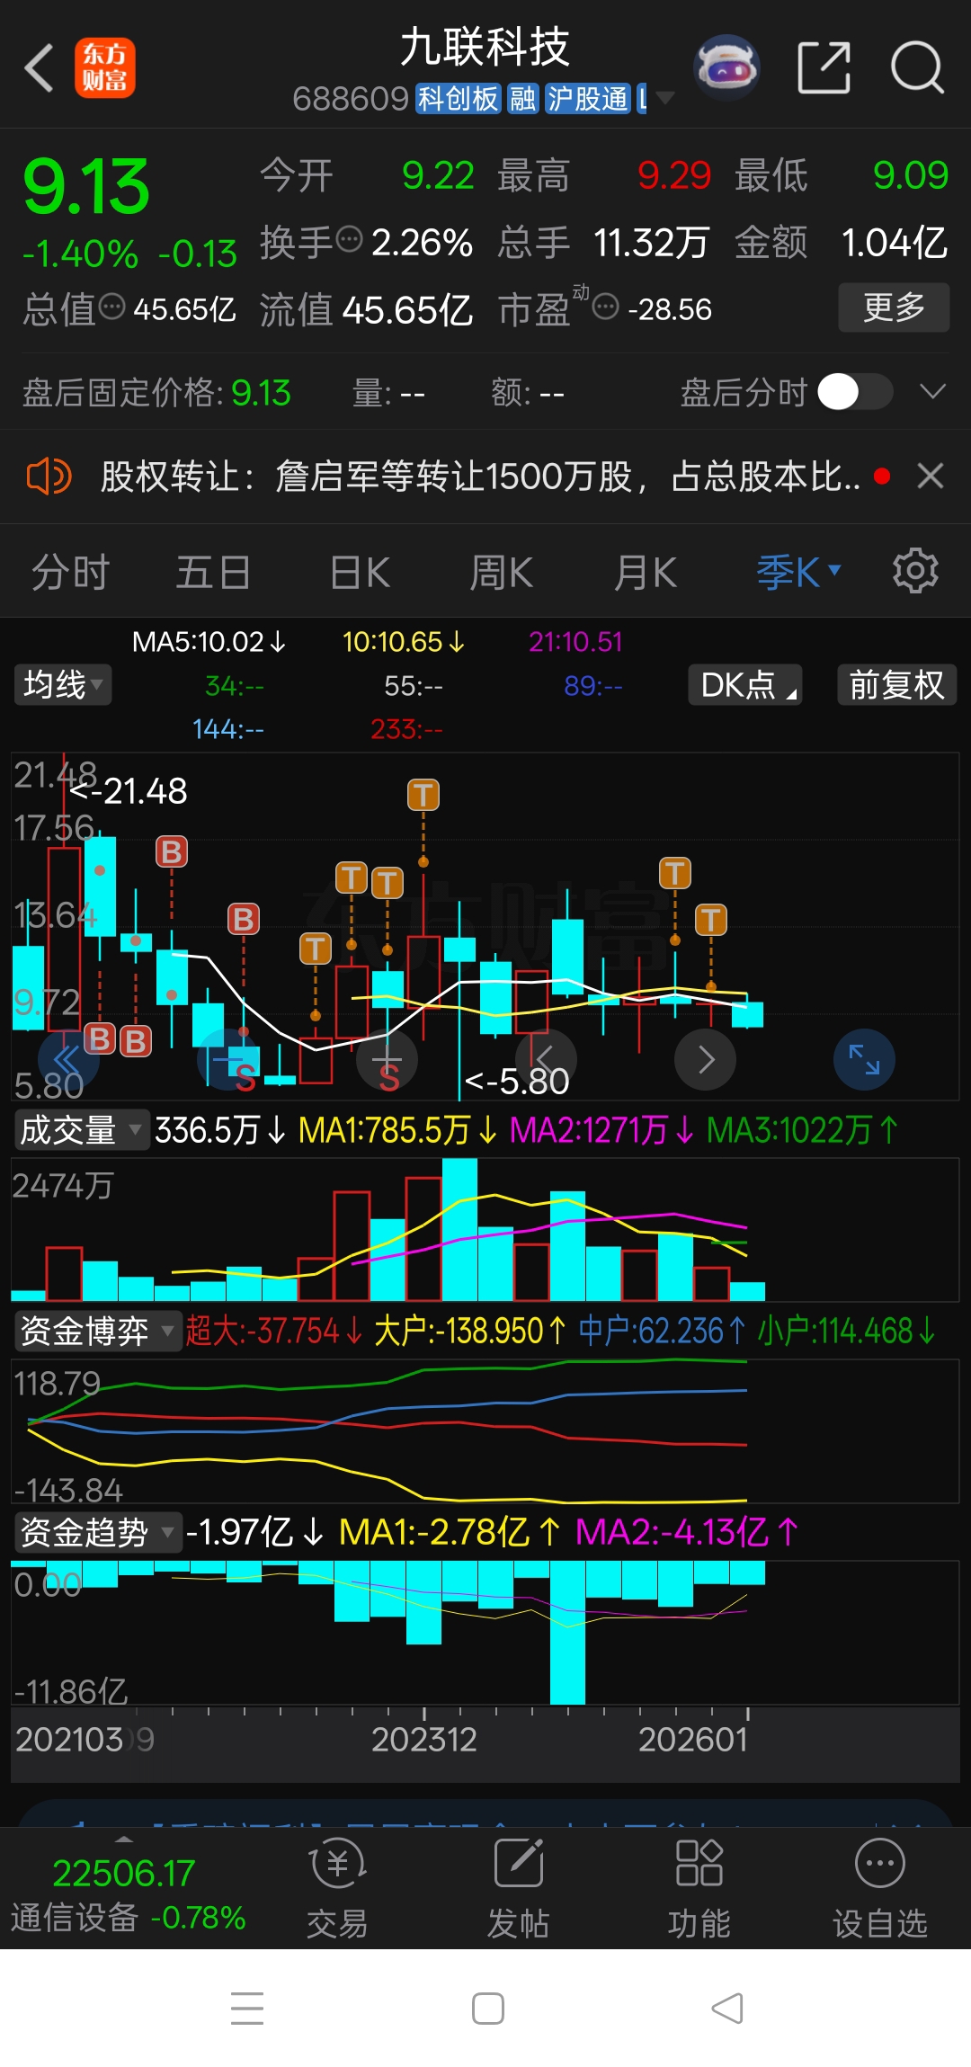Image resolution: width=971 pixels, height=2067 pixels.
Task: Tap the share export icon
Action: point(824,67)
